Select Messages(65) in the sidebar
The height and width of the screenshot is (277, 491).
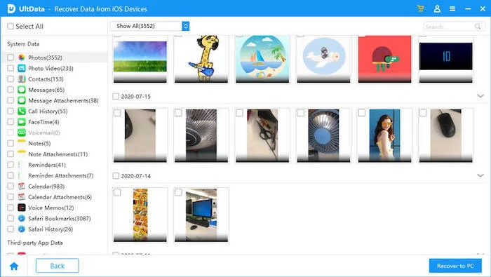coord(46,90)
